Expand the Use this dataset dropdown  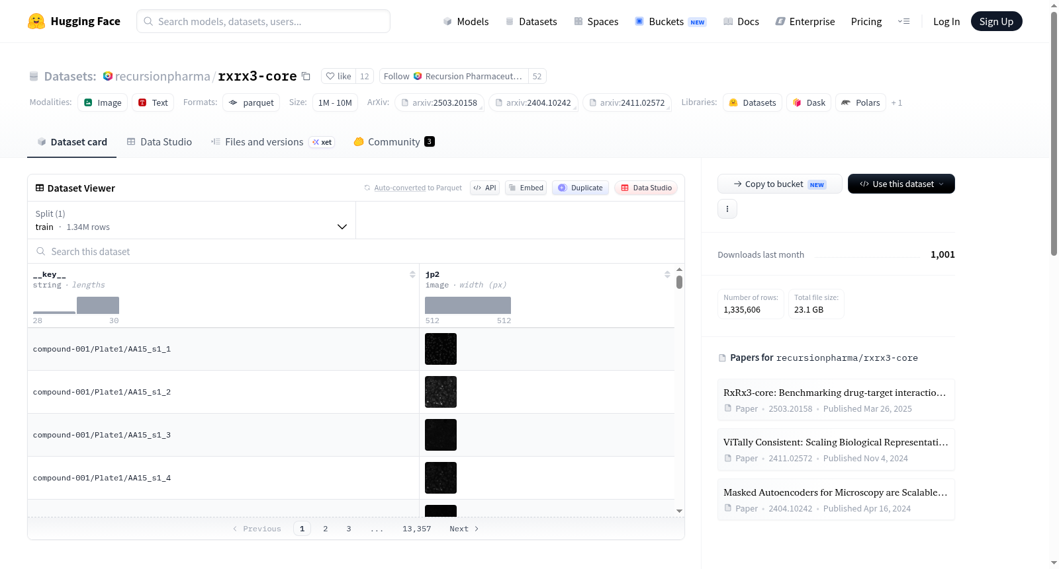tap(901, 184)
